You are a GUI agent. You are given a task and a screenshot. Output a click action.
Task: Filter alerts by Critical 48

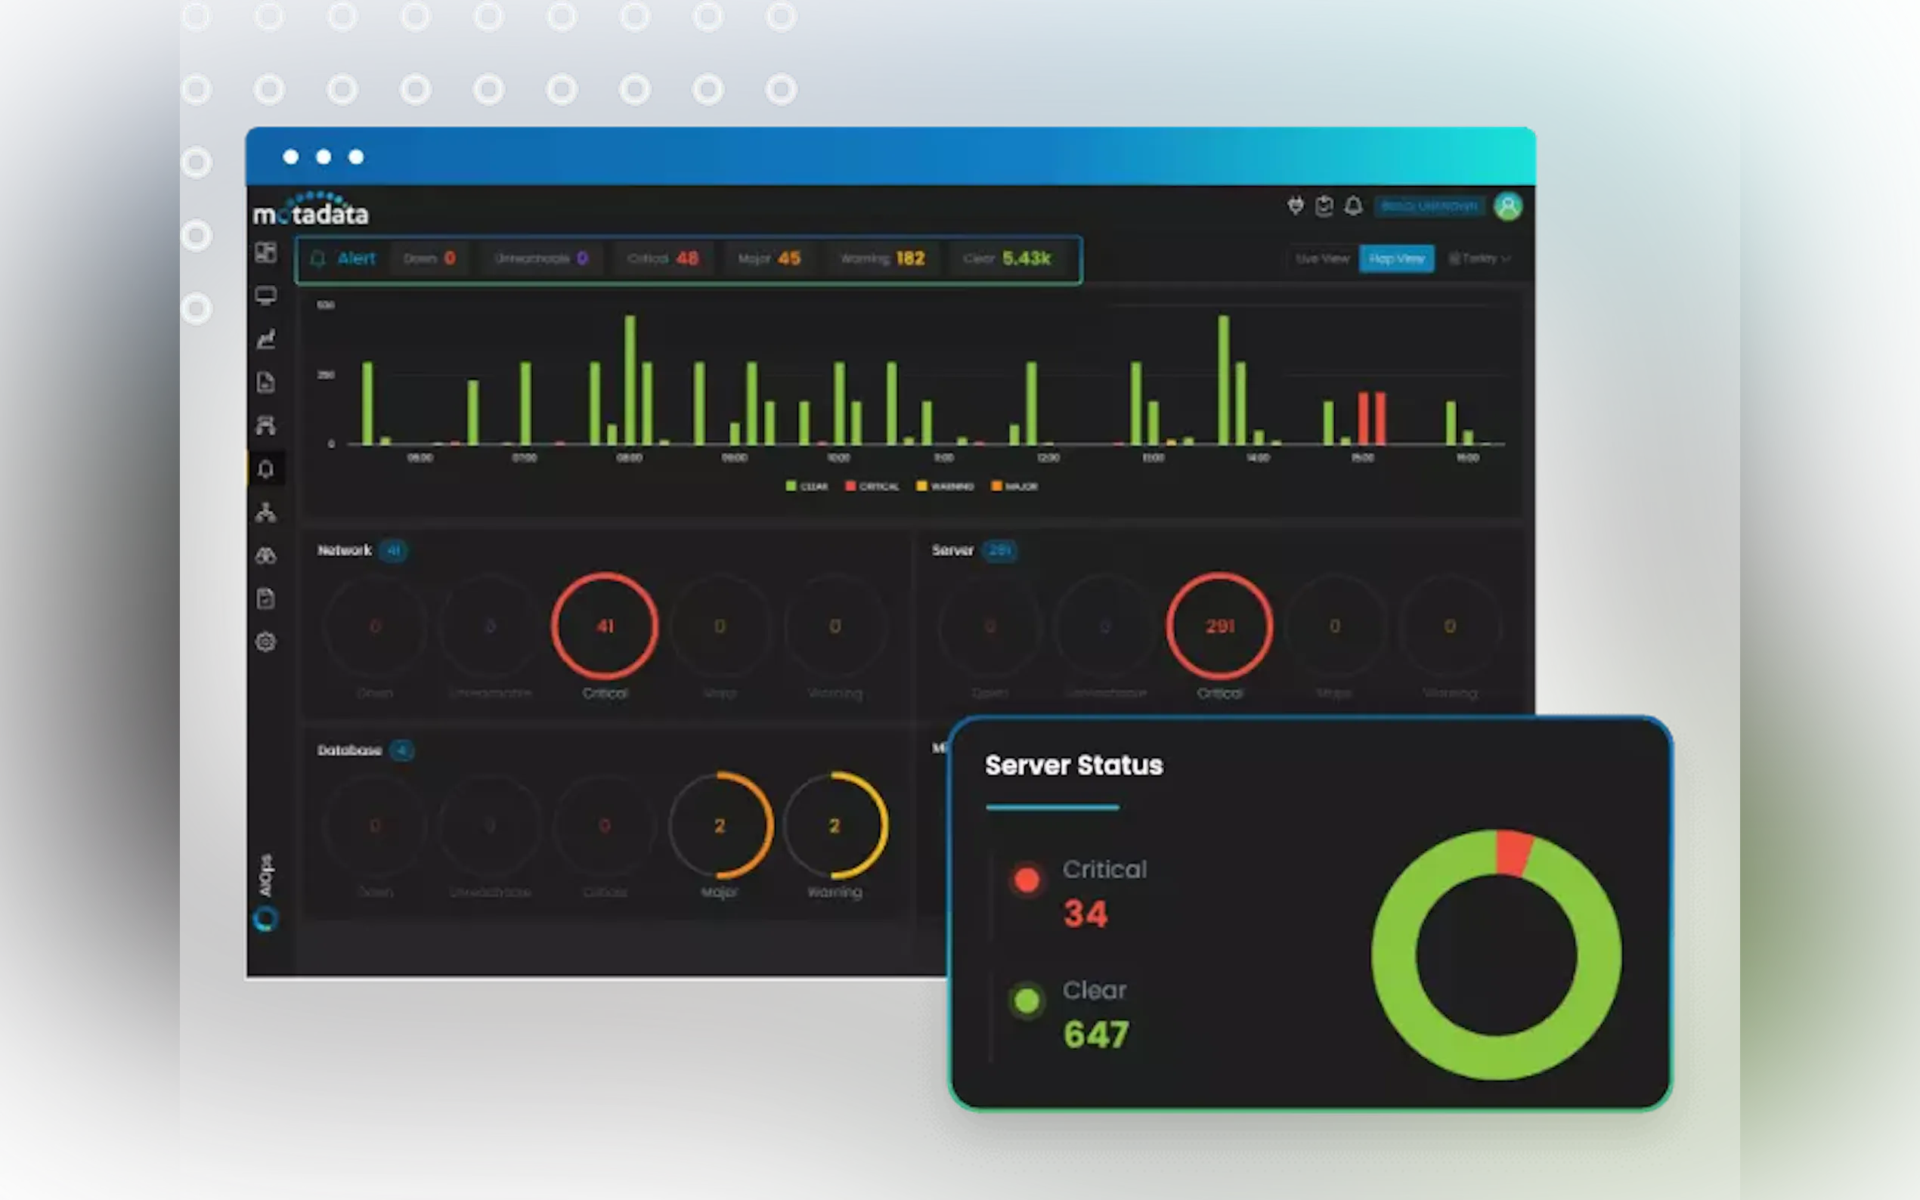coord(663,258)
